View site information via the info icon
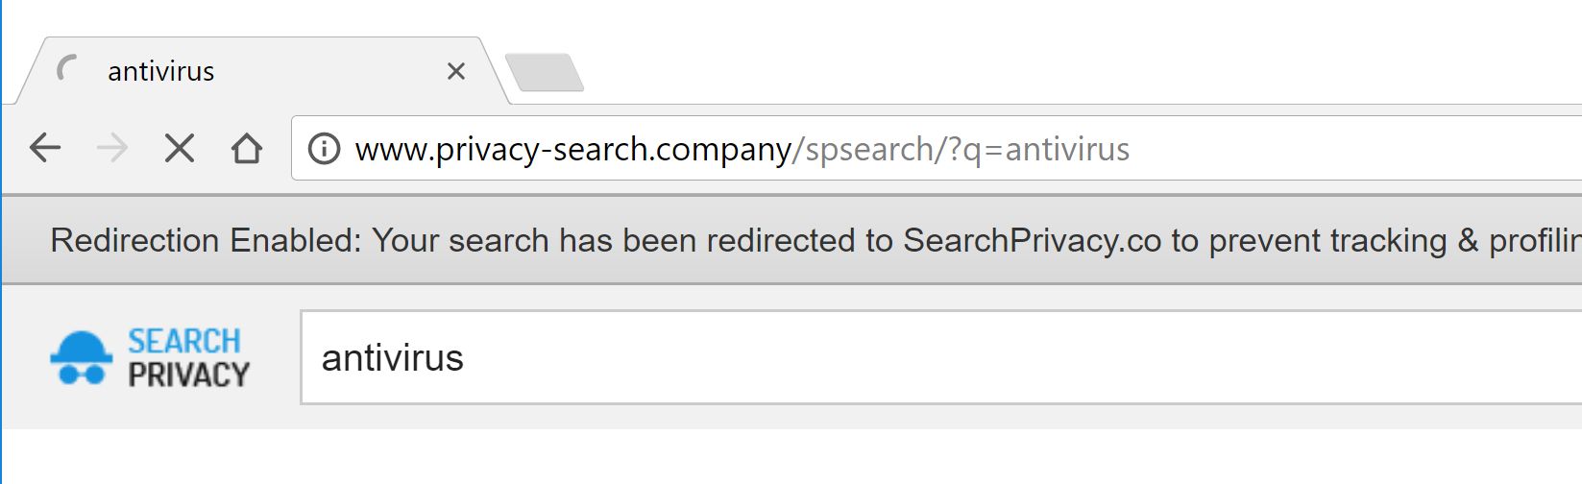Viewport: 1582px width, 484px height. [324, 149]
